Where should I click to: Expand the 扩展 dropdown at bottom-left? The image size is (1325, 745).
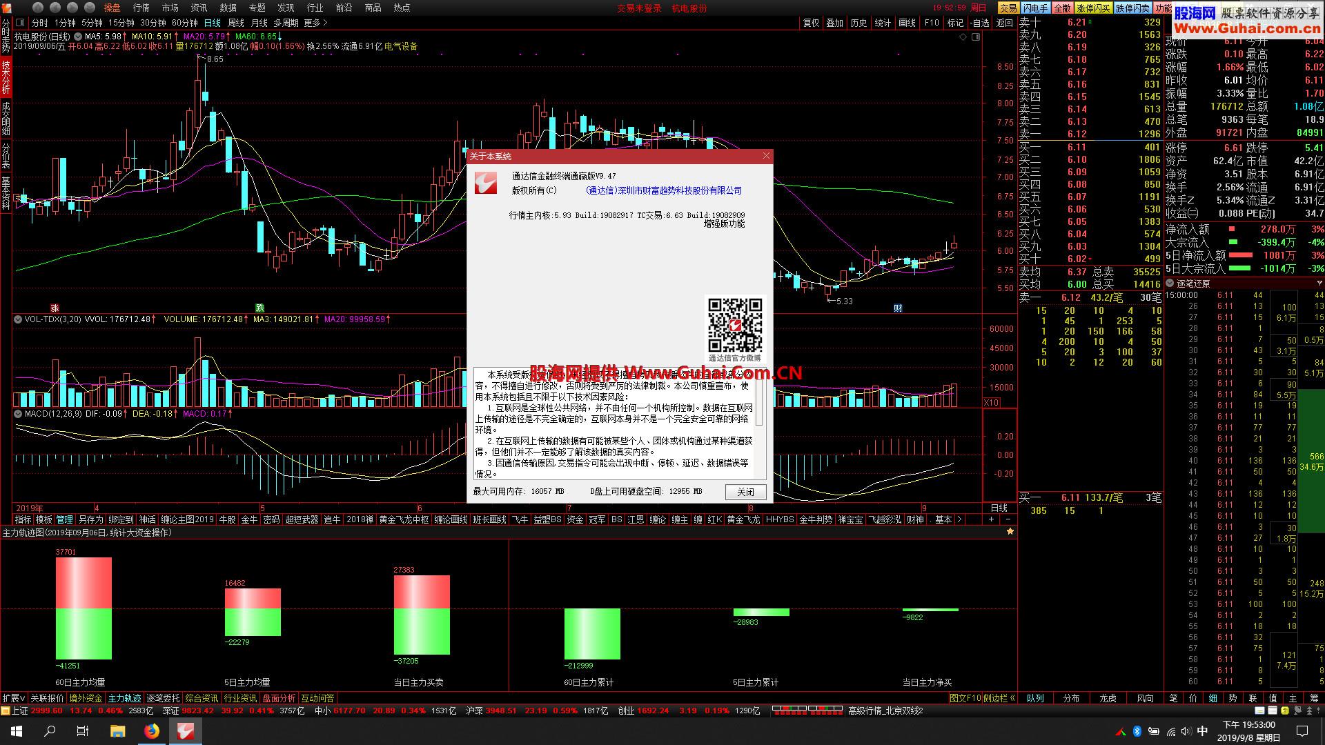click(14, 698)
